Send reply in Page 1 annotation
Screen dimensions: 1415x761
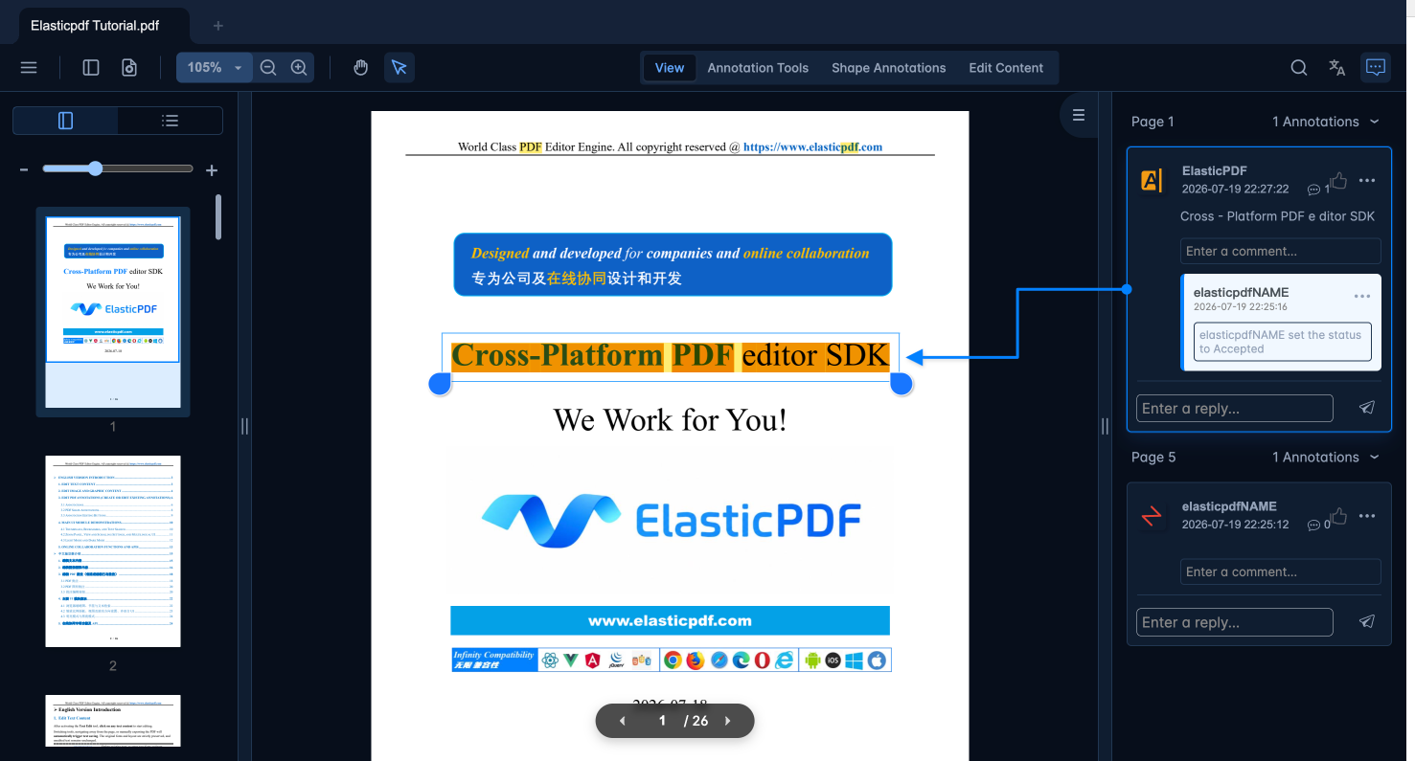(x=1367, y=408)
